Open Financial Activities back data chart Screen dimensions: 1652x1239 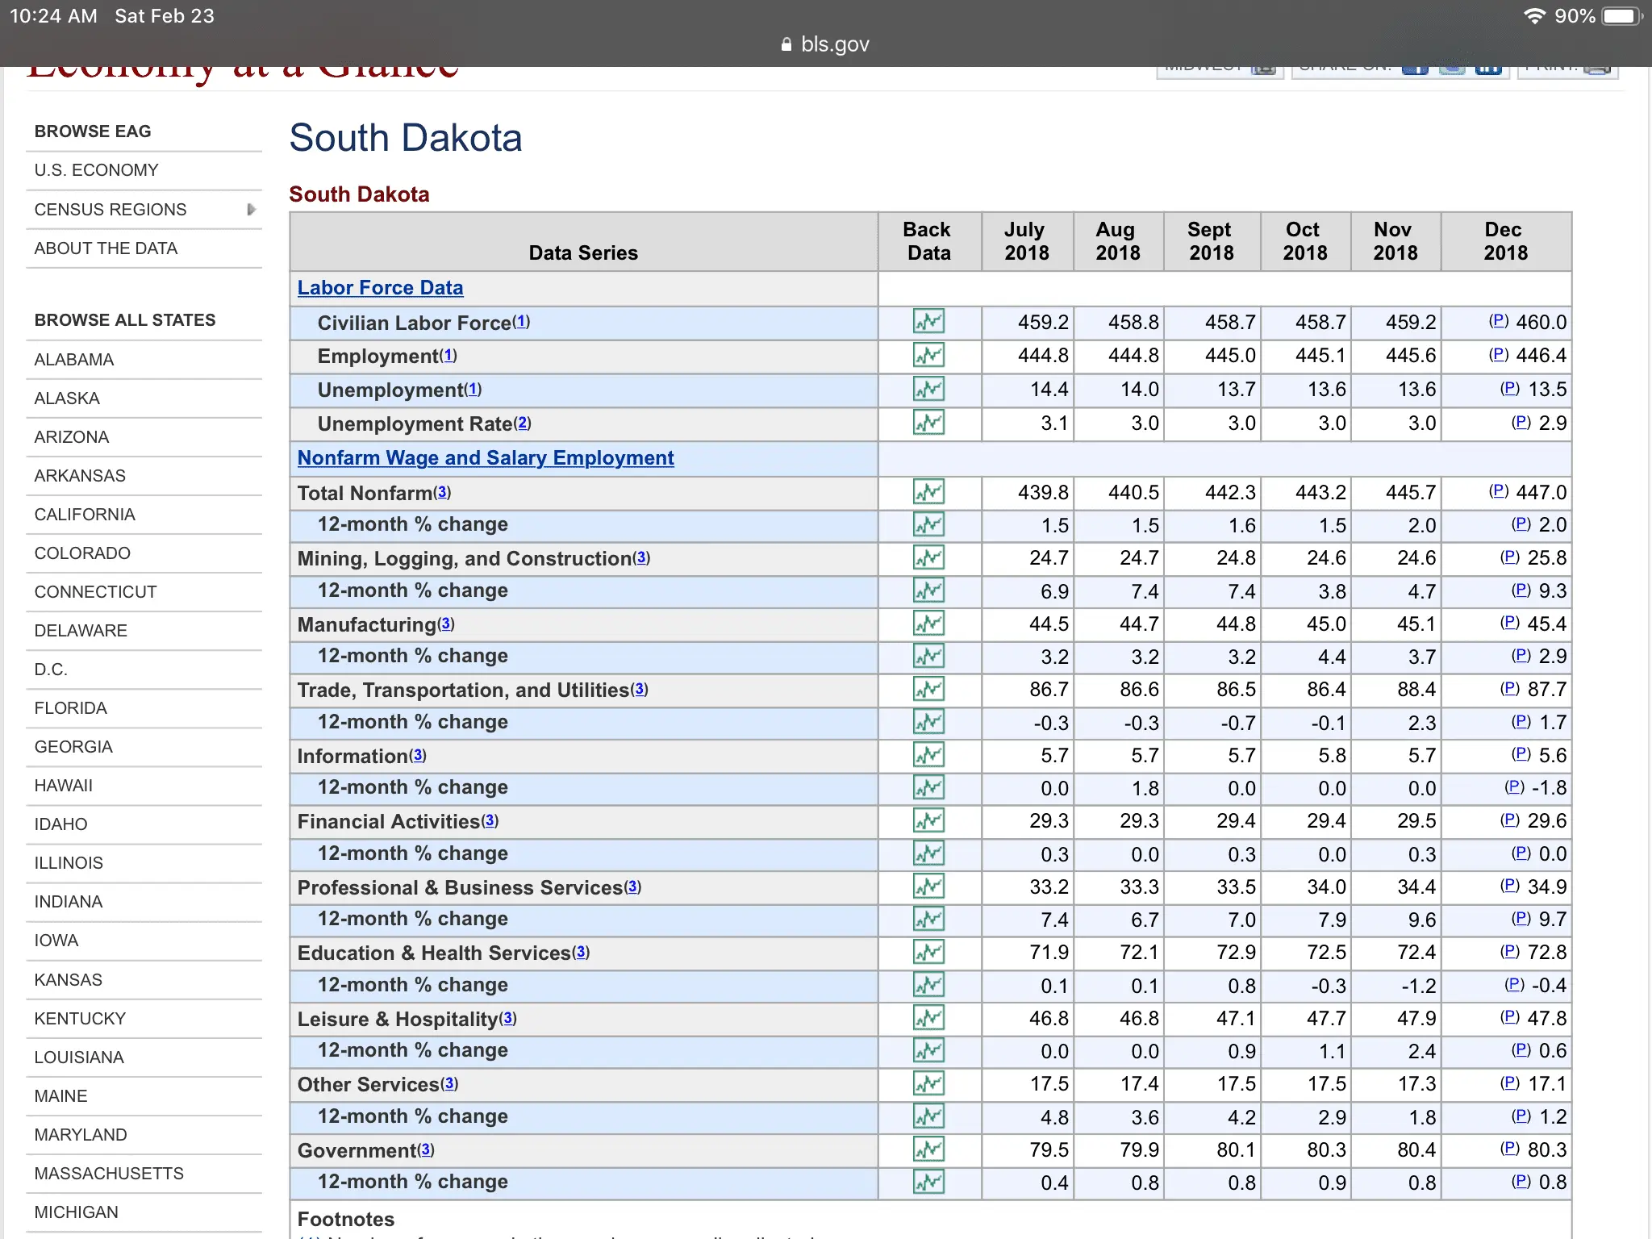(x=928, y=821)
